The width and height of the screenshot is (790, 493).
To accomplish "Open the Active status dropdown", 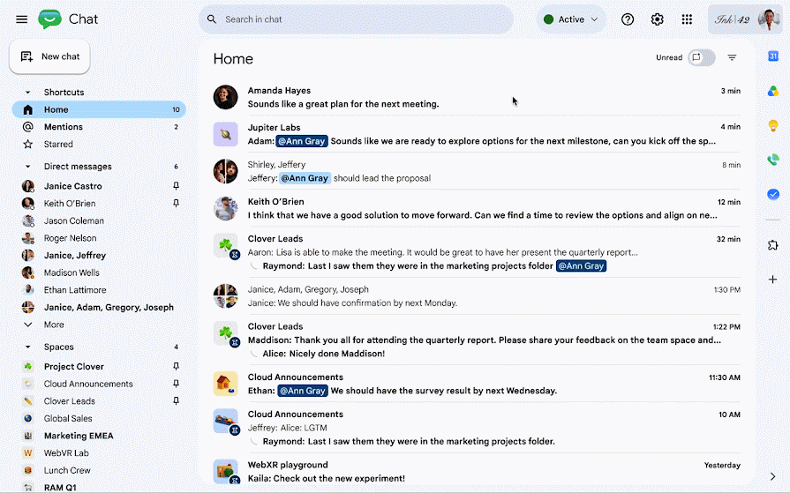I will tap(571, 19).
